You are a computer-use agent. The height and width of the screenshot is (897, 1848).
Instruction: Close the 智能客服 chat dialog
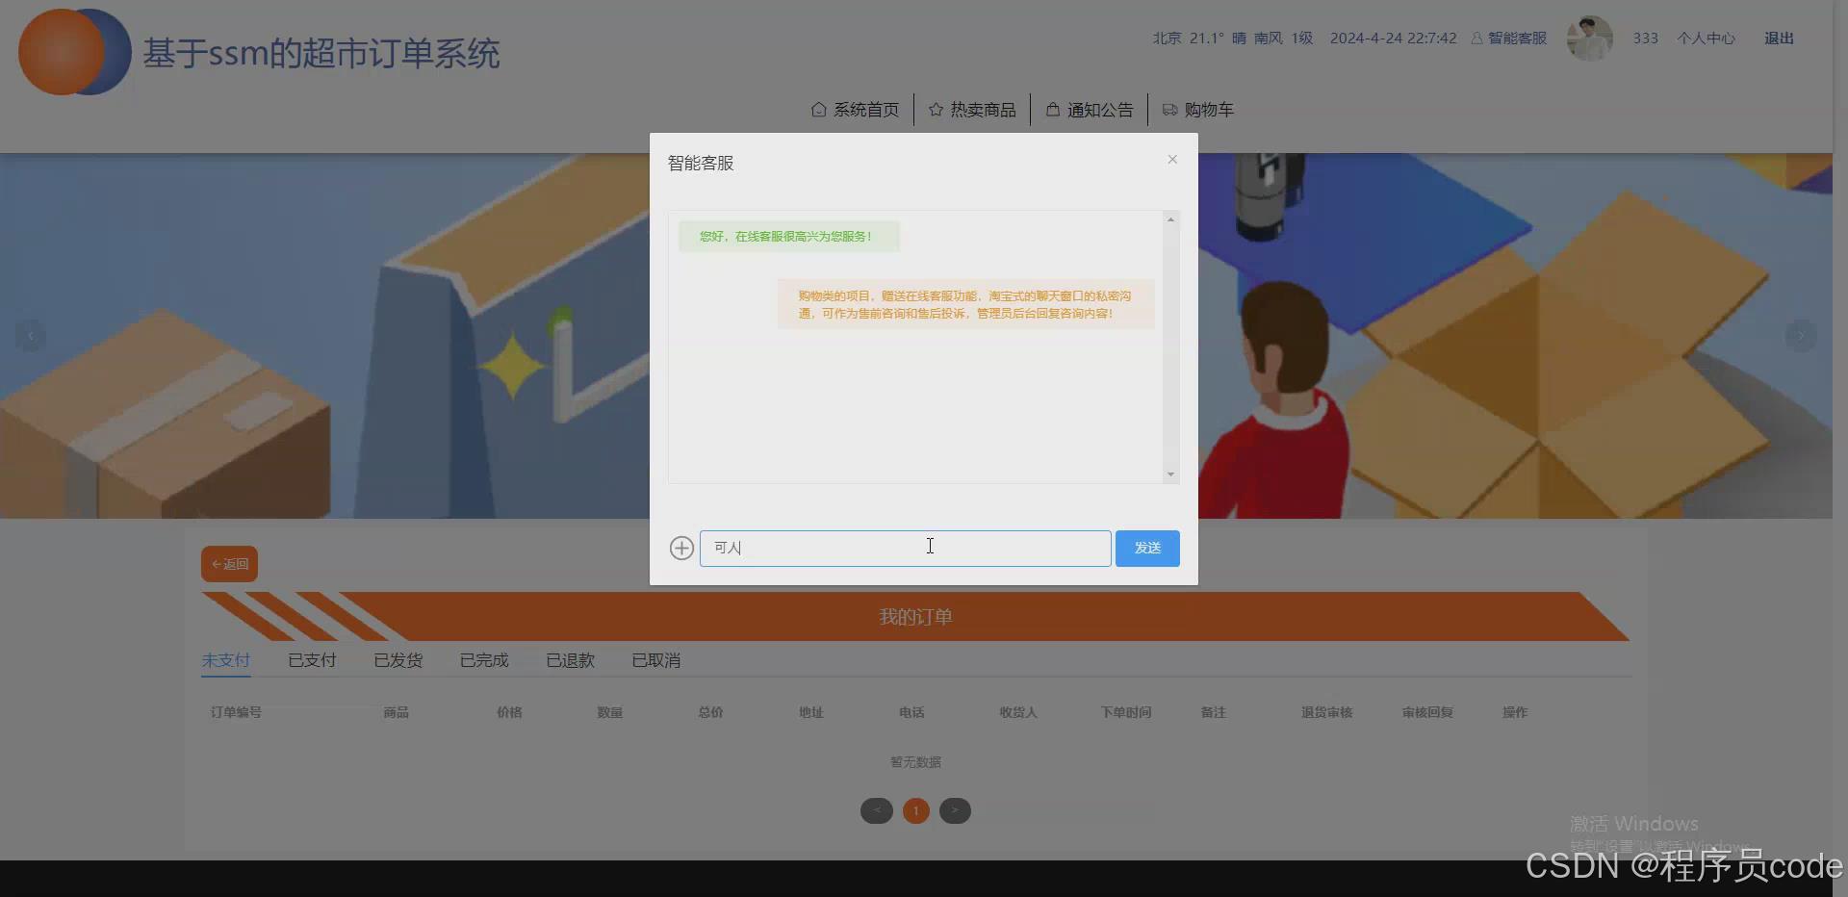[1171, 159]
